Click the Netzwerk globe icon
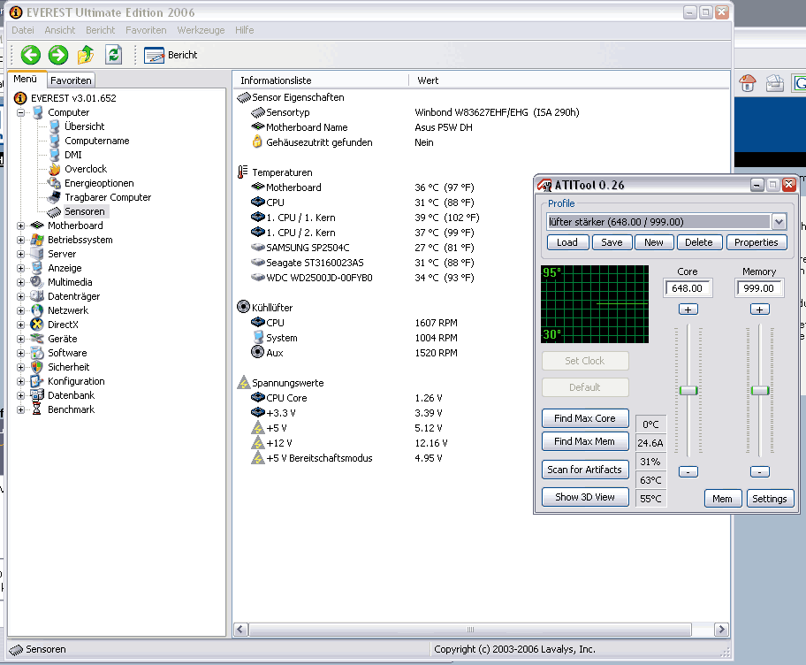Viewport: 806px width, 665px height. (x=37, y=310)
